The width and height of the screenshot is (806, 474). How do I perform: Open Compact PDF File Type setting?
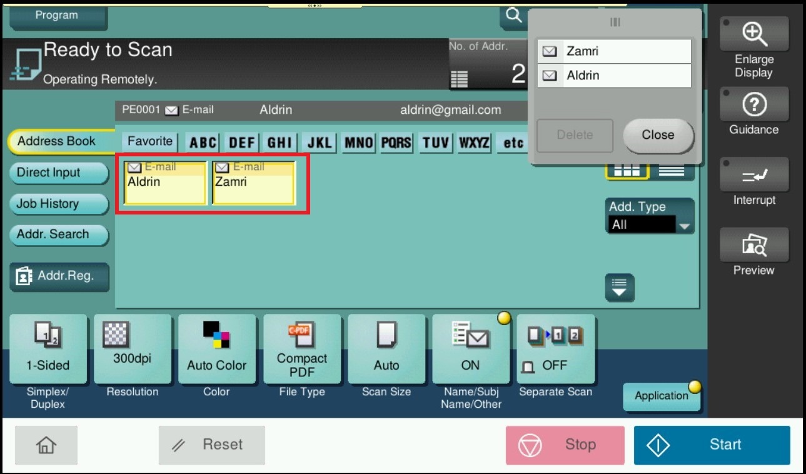click(x=302, y=350)
